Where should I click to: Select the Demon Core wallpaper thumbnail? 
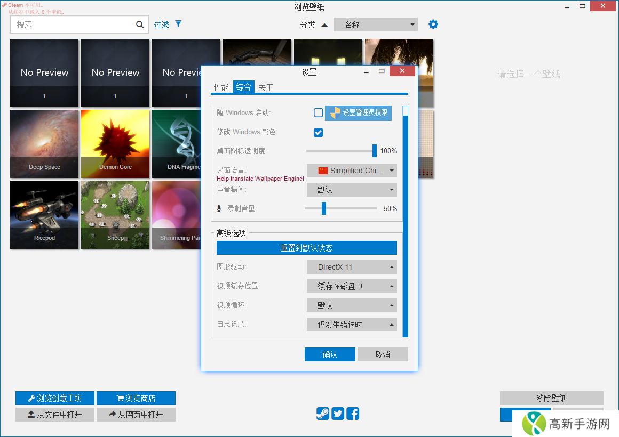[x=115, y=144]
